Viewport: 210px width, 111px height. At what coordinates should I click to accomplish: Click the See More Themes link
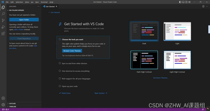coord(161,78)
